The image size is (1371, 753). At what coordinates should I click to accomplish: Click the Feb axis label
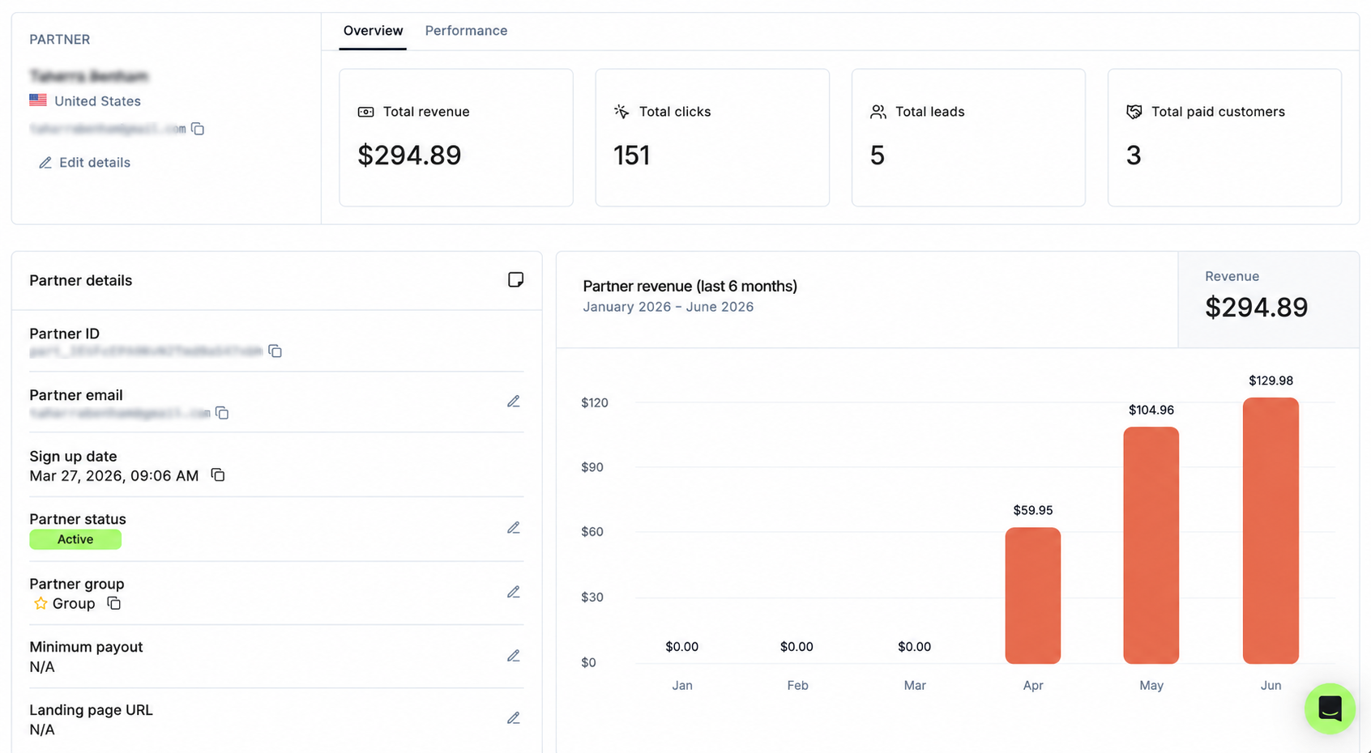tap(797, 685)
